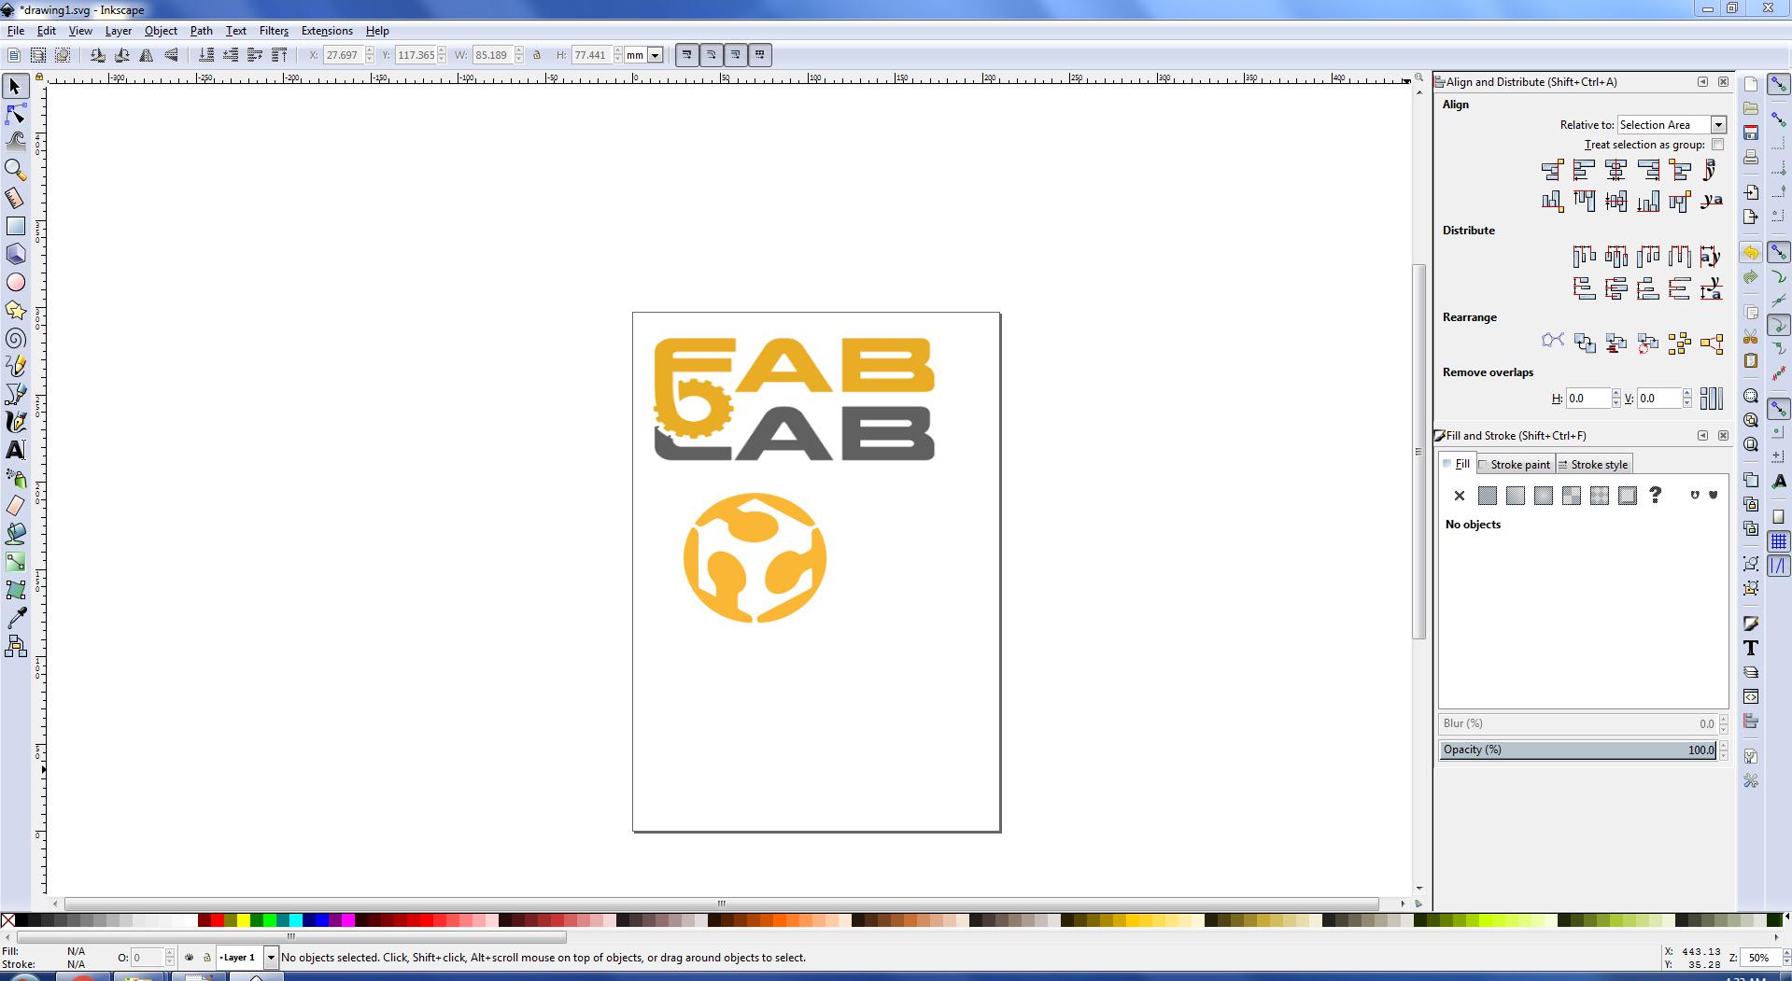1792x981 pixels.
Task: Open the Layers dialog icon
Action: pyautogui.click(x=1751, y=673)
